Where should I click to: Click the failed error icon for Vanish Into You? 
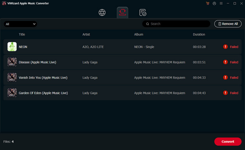point(225,77)
